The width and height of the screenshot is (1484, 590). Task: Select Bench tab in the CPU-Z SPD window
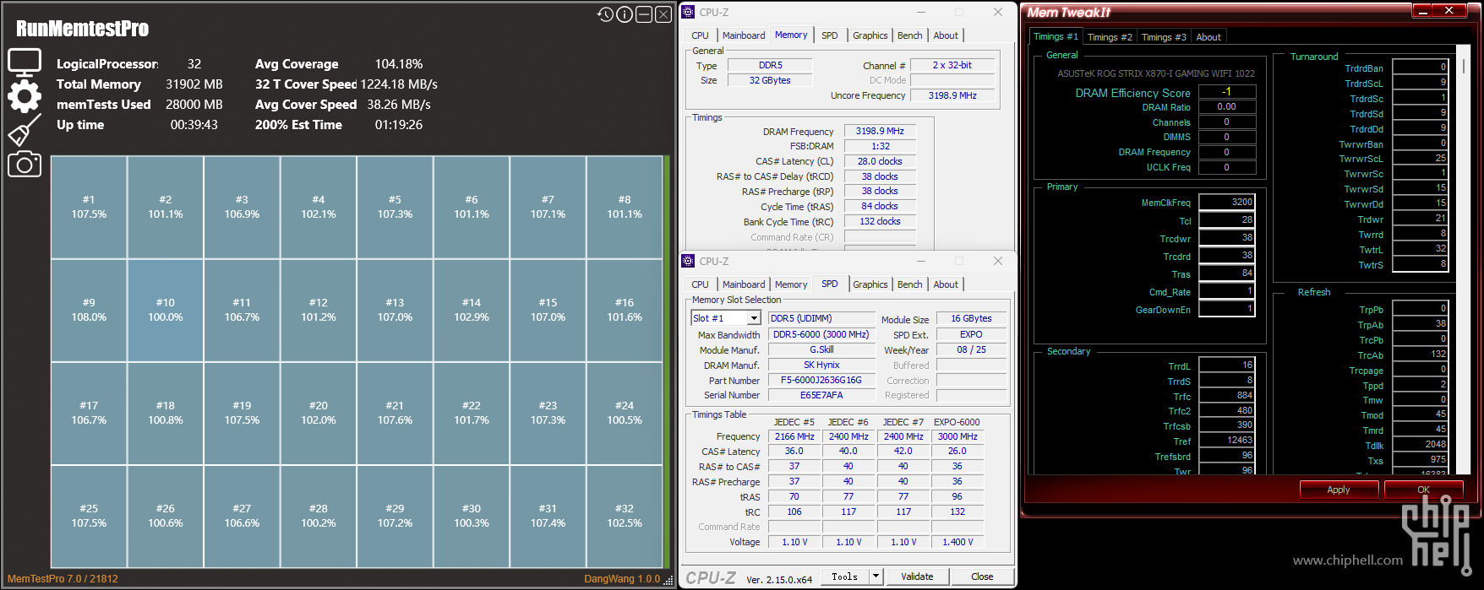tap(910, 284)
